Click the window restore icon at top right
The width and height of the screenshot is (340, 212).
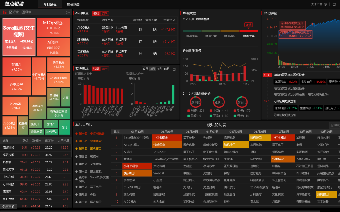pos(334,4)
